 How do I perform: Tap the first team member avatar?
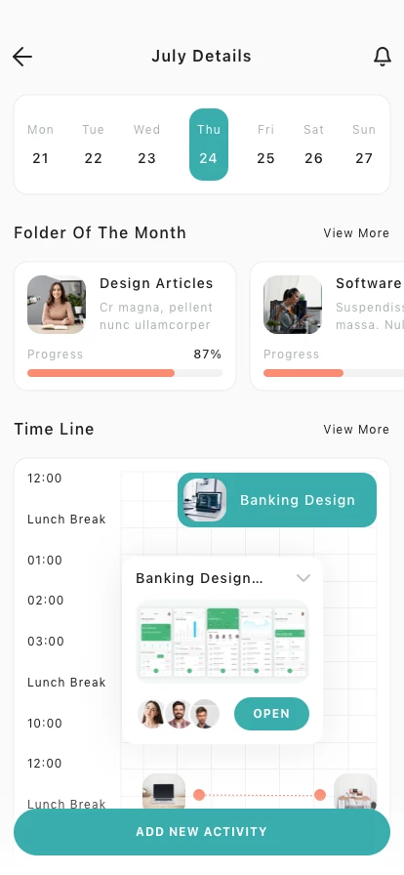click(x=152, y=714)
